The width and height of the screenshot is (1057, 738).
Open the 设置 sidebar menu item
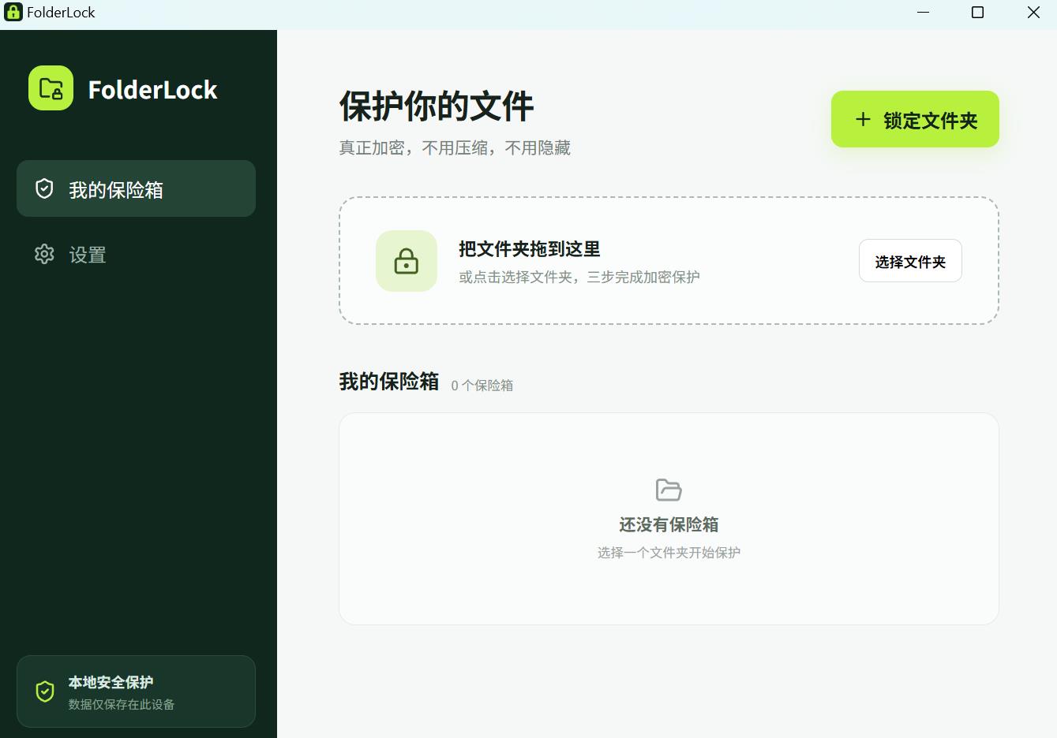point(136,254)
